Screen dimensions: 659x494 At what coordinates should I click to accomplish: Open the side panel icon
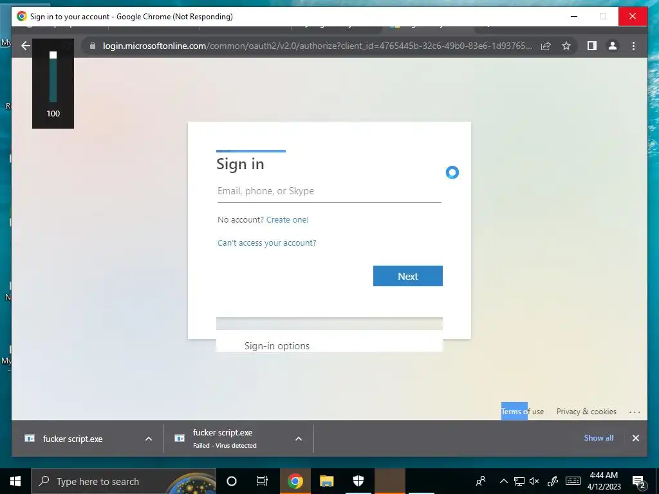point(592,46)
